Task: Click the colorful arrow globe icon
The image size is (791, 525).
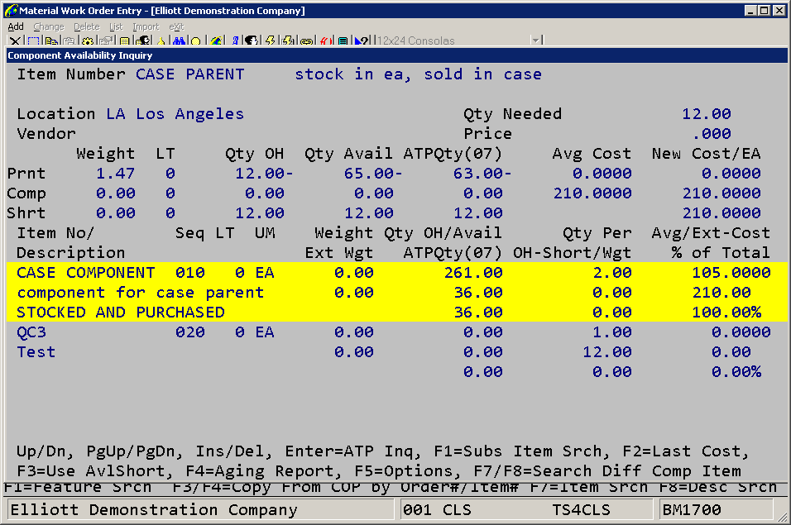Action: (216, 41)
